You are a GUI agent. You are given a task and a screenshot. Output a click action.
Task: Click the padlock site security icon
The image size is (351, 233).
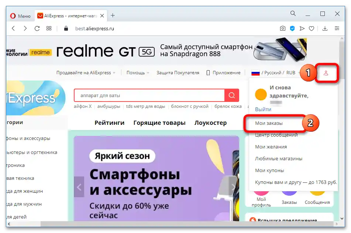coord(66,28)
